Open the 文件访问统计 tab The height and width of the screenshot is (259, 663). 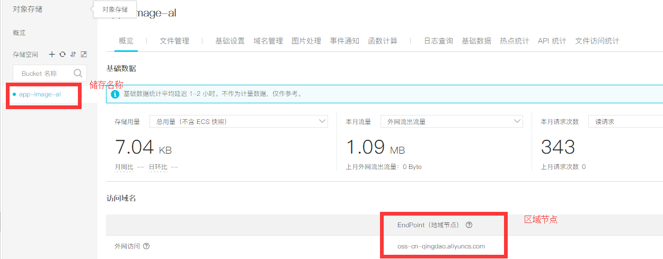click(597, 41)
